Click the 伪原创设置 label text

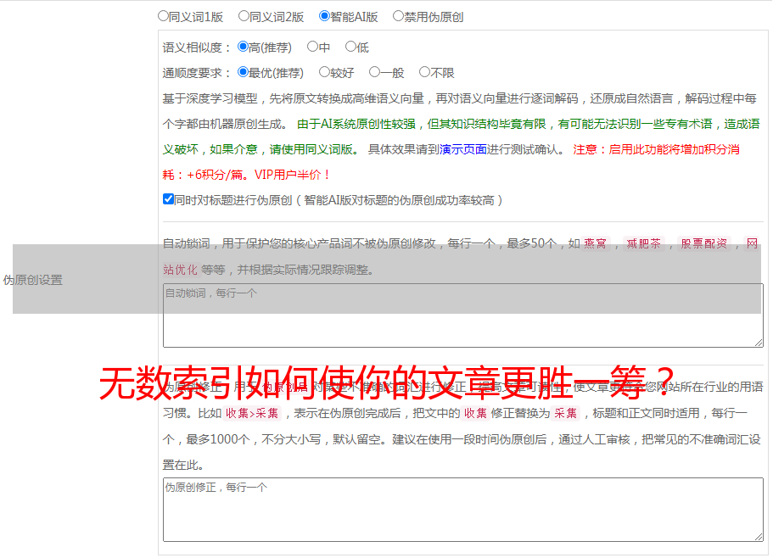click(32, 280)
